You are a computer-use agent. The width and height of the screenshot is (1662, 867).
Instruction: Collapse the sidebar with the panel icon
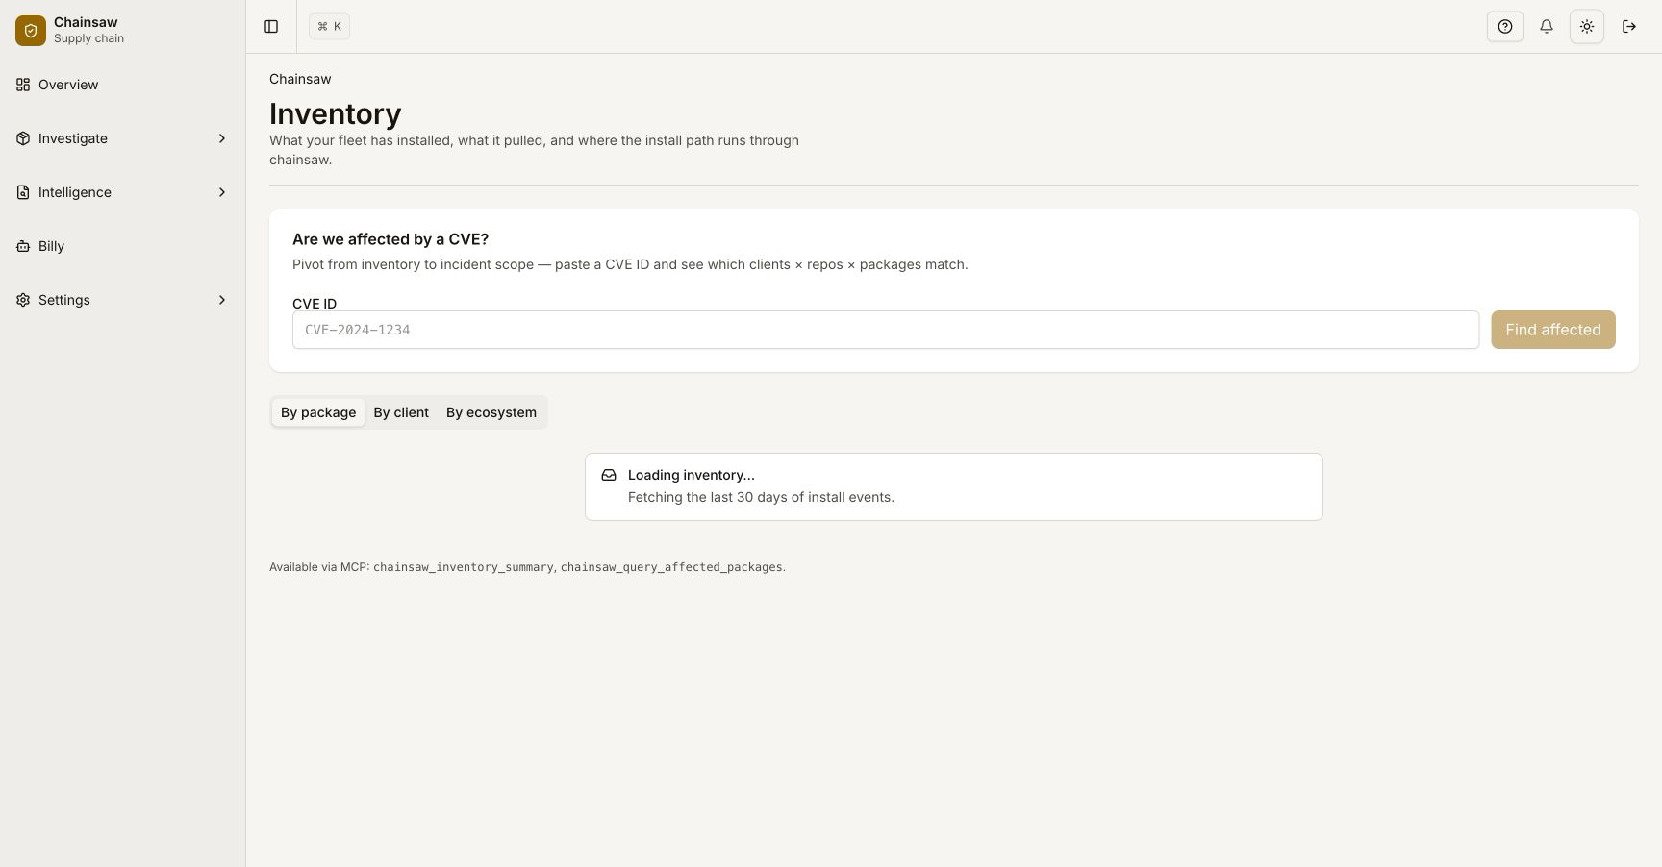point(271,27)
